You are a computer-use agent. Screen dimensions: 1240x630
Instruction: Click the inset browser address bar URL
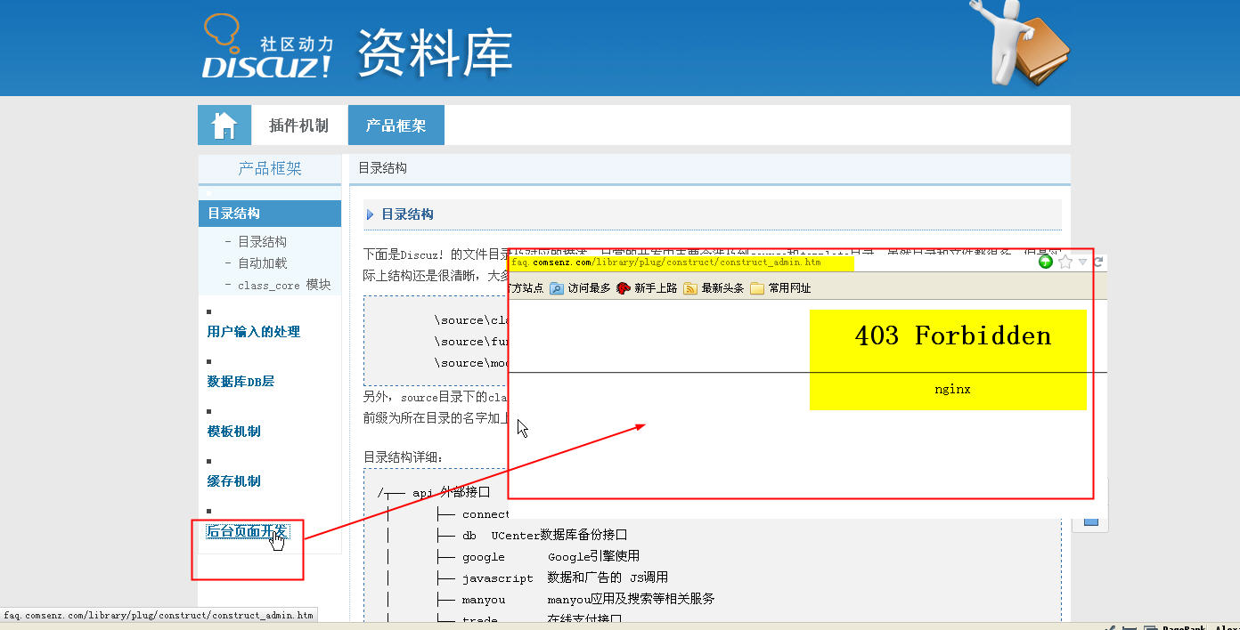[666, 262]
